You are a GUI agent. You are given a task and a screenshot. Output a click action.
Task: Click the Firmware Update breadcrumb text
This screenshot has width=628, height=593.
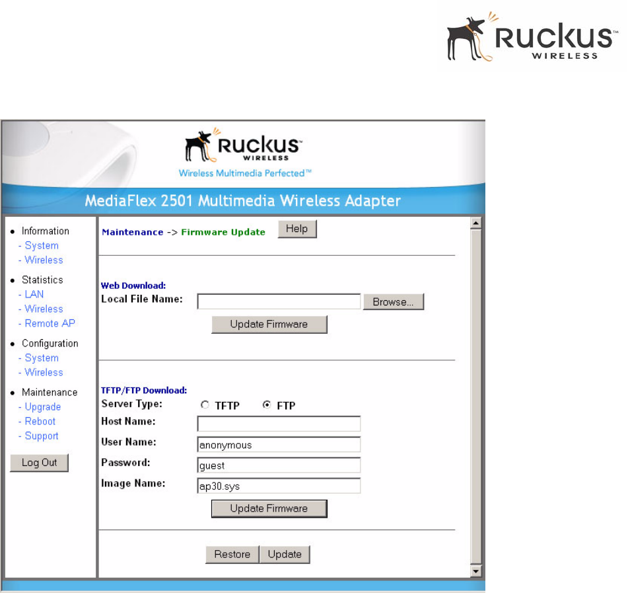click(x=223, y=232)
